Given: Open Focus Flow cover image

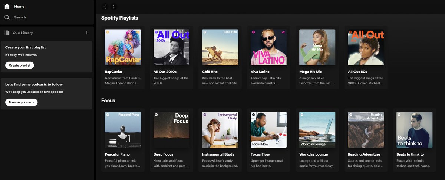Looking at the screenshot, I should coord(268,130).
